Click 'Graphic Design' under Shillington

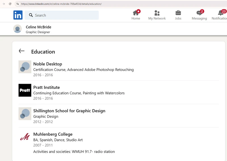[46, 117]
